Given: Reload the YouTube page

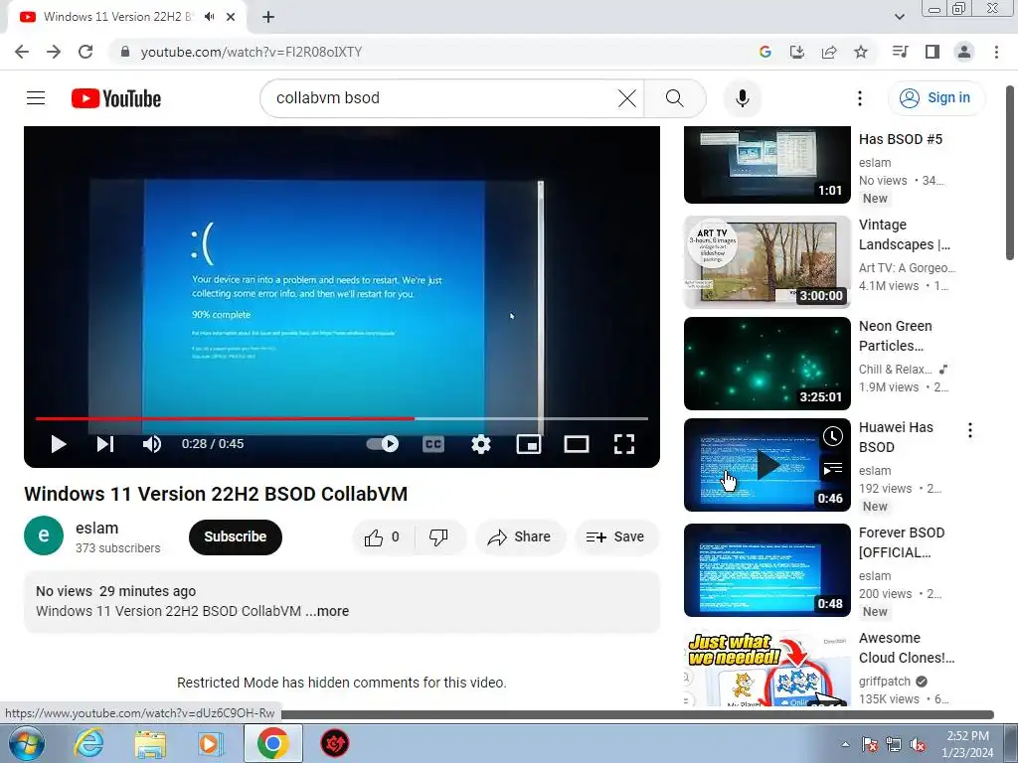Looking at the screenshot, I should 85,52.
